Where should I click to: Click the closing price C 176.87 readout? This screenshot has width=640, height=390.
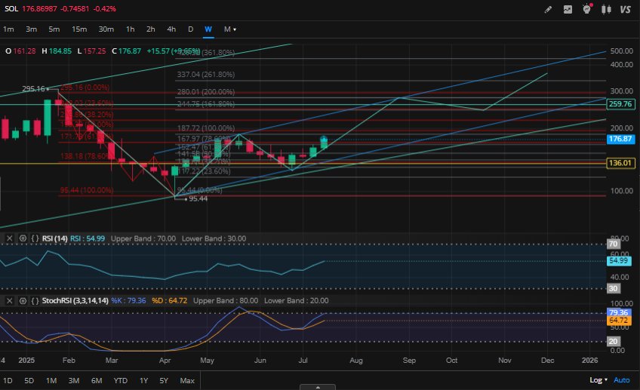tap(127, 51)
